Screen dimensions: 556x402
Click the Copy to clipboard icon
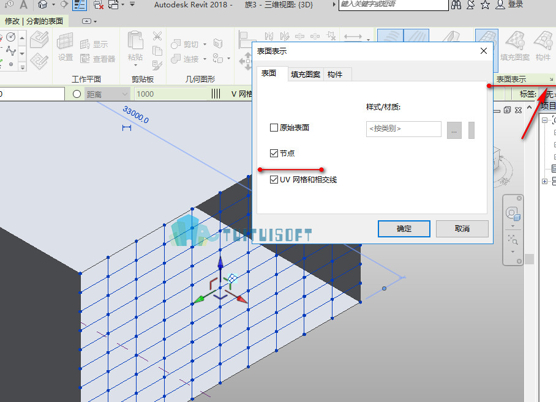click(x=157, y=51)
